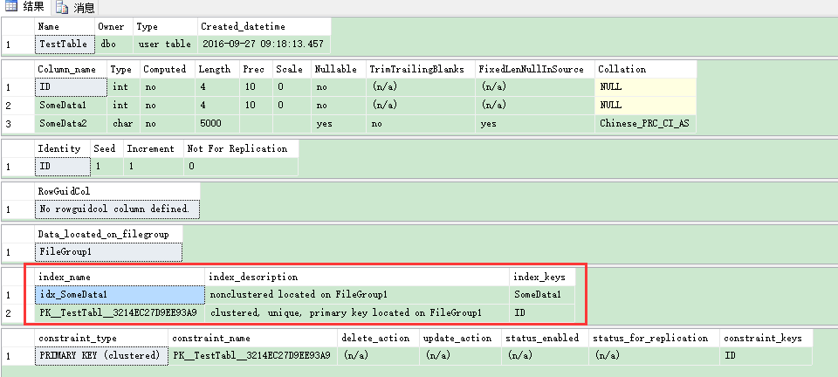Click the Created_datetime column header
Image resolution: width=838 pixels, height=377 pixels.
pos(264,27)
